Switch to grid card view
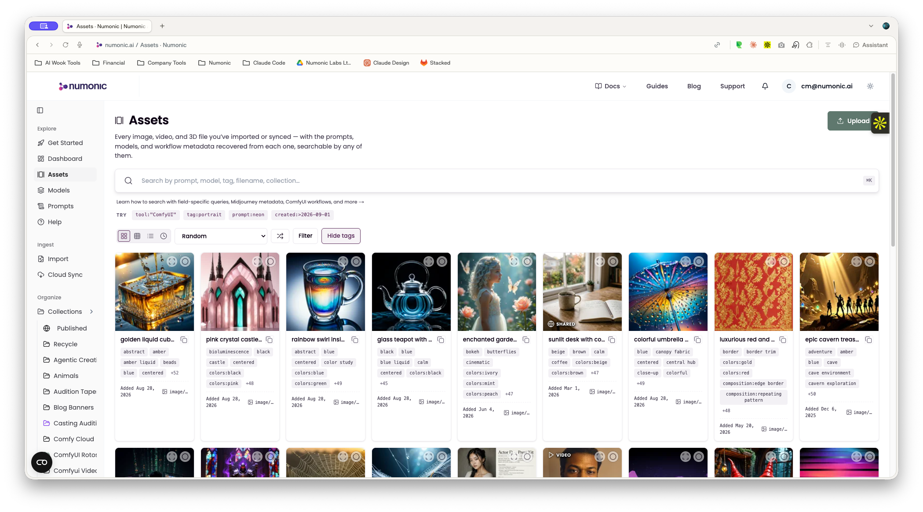The width and height of the screenshot is (923, 512). [x=124, y=236]
